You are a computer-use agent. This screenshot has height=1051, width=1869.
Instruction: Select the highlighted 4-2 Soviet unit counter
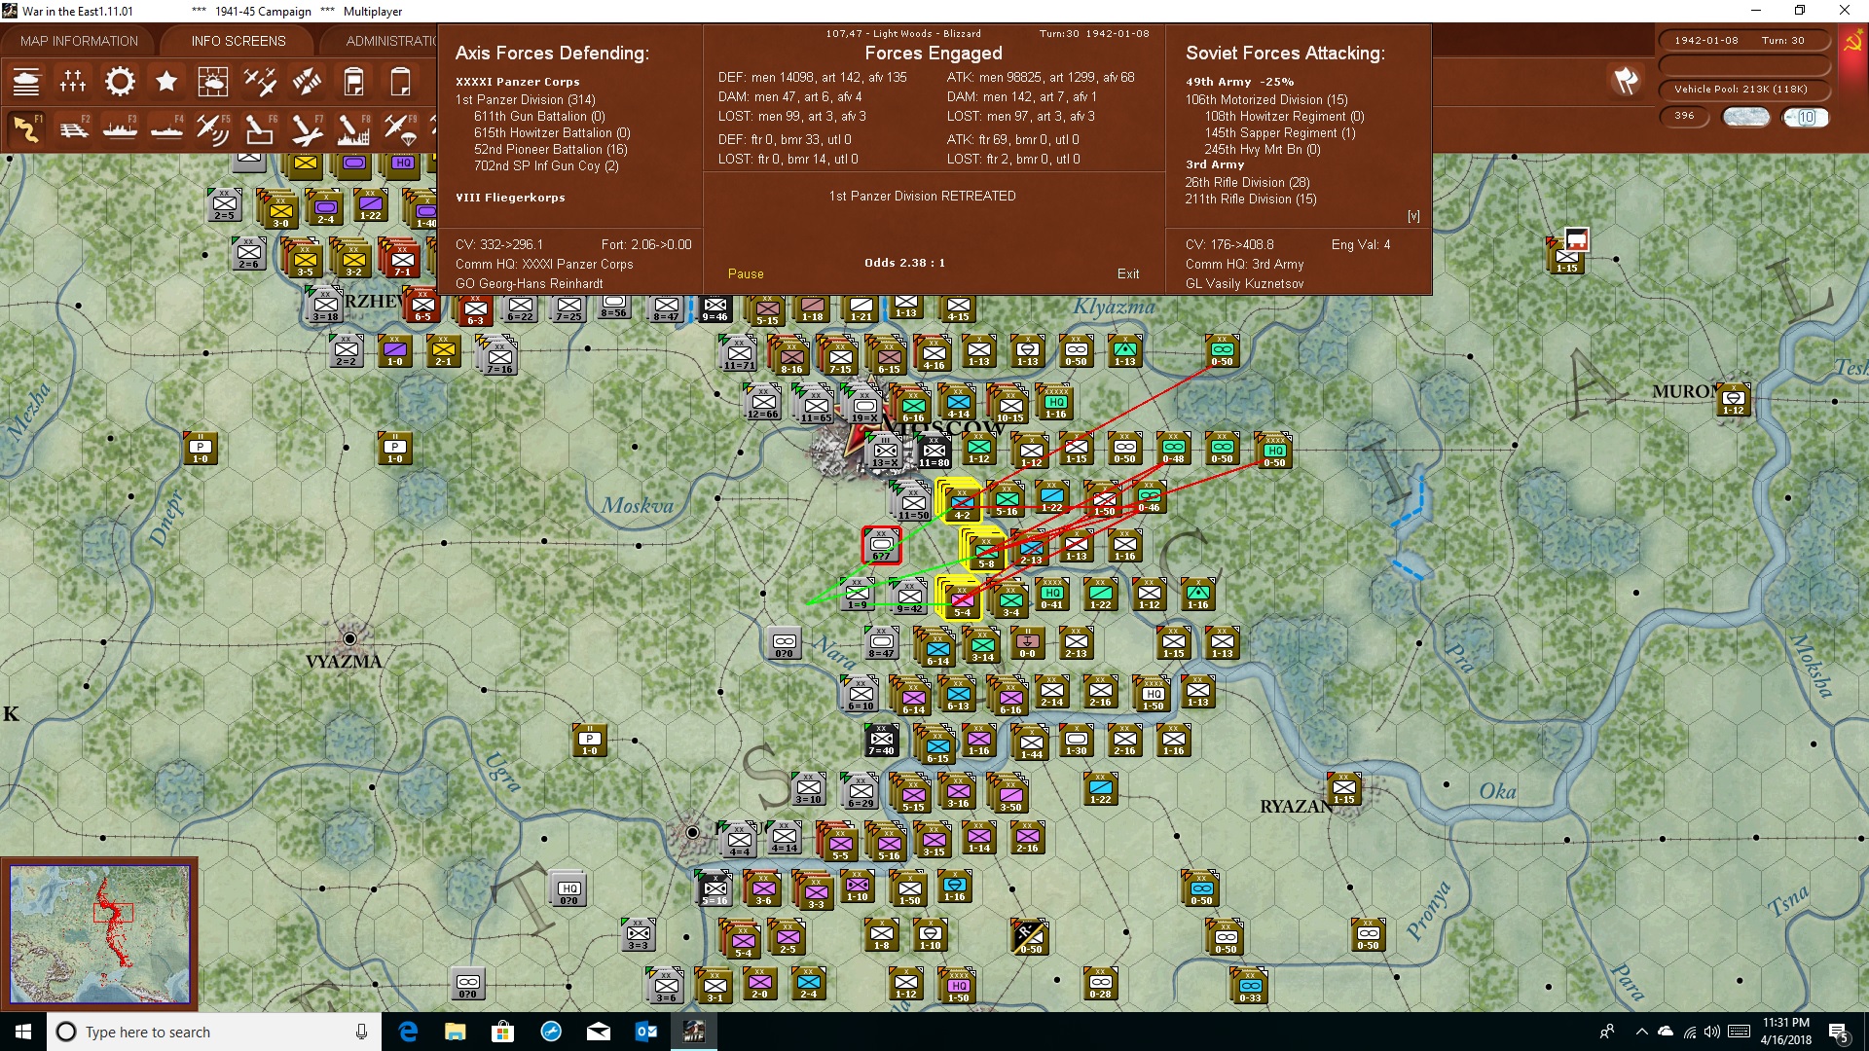pyautogui.click(x=960, y=501)
